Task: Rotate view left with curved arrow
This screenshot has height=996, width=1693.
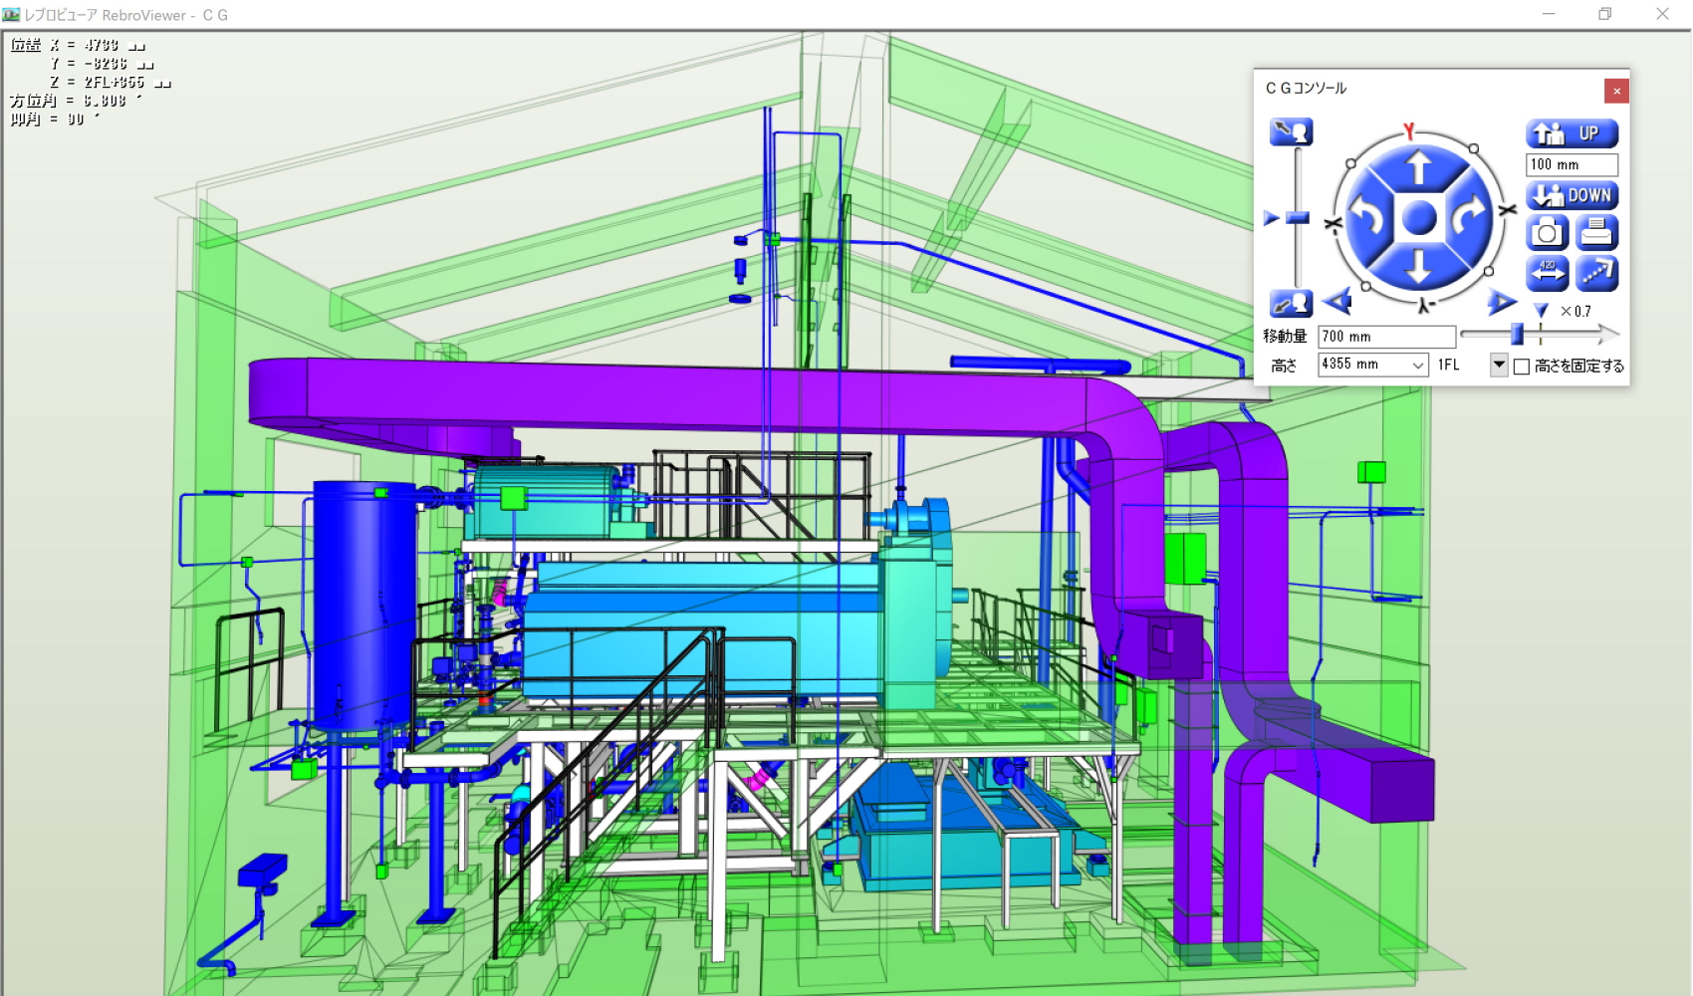Action: pyautogui.click(x=1369, y=217)
